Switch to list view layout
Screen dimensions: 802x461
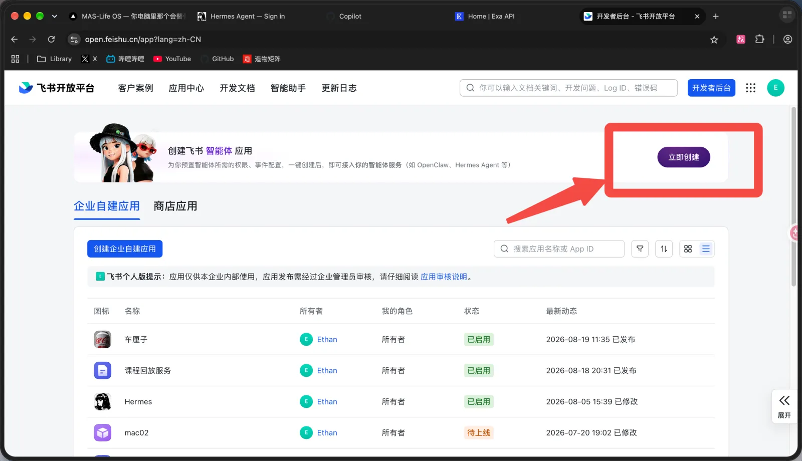[x=706, y=249]
